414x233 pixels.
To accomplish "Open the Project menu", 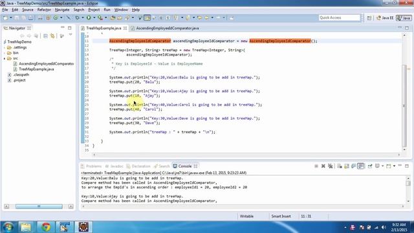I will (x=94, y=10).
